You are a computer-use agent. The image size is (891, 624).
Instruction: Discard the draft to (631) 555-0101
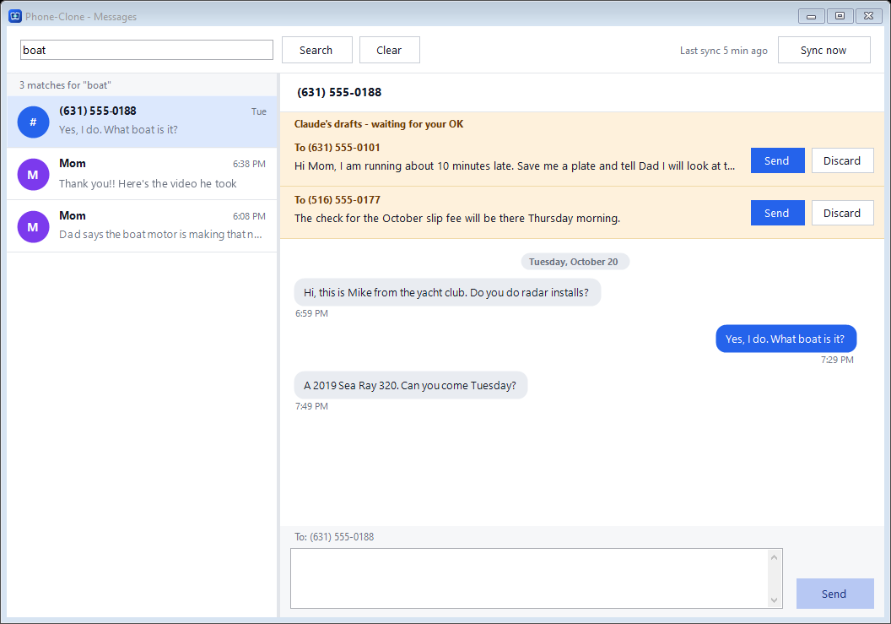842,161
